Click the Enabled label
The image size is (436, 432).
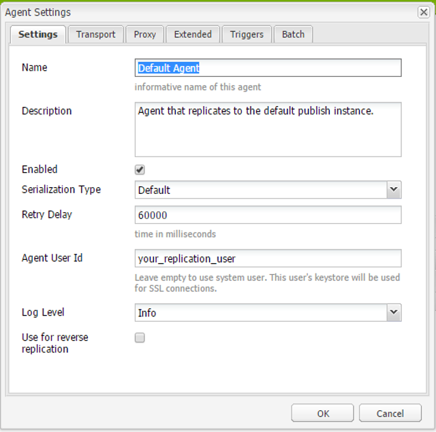coord(40,169)
